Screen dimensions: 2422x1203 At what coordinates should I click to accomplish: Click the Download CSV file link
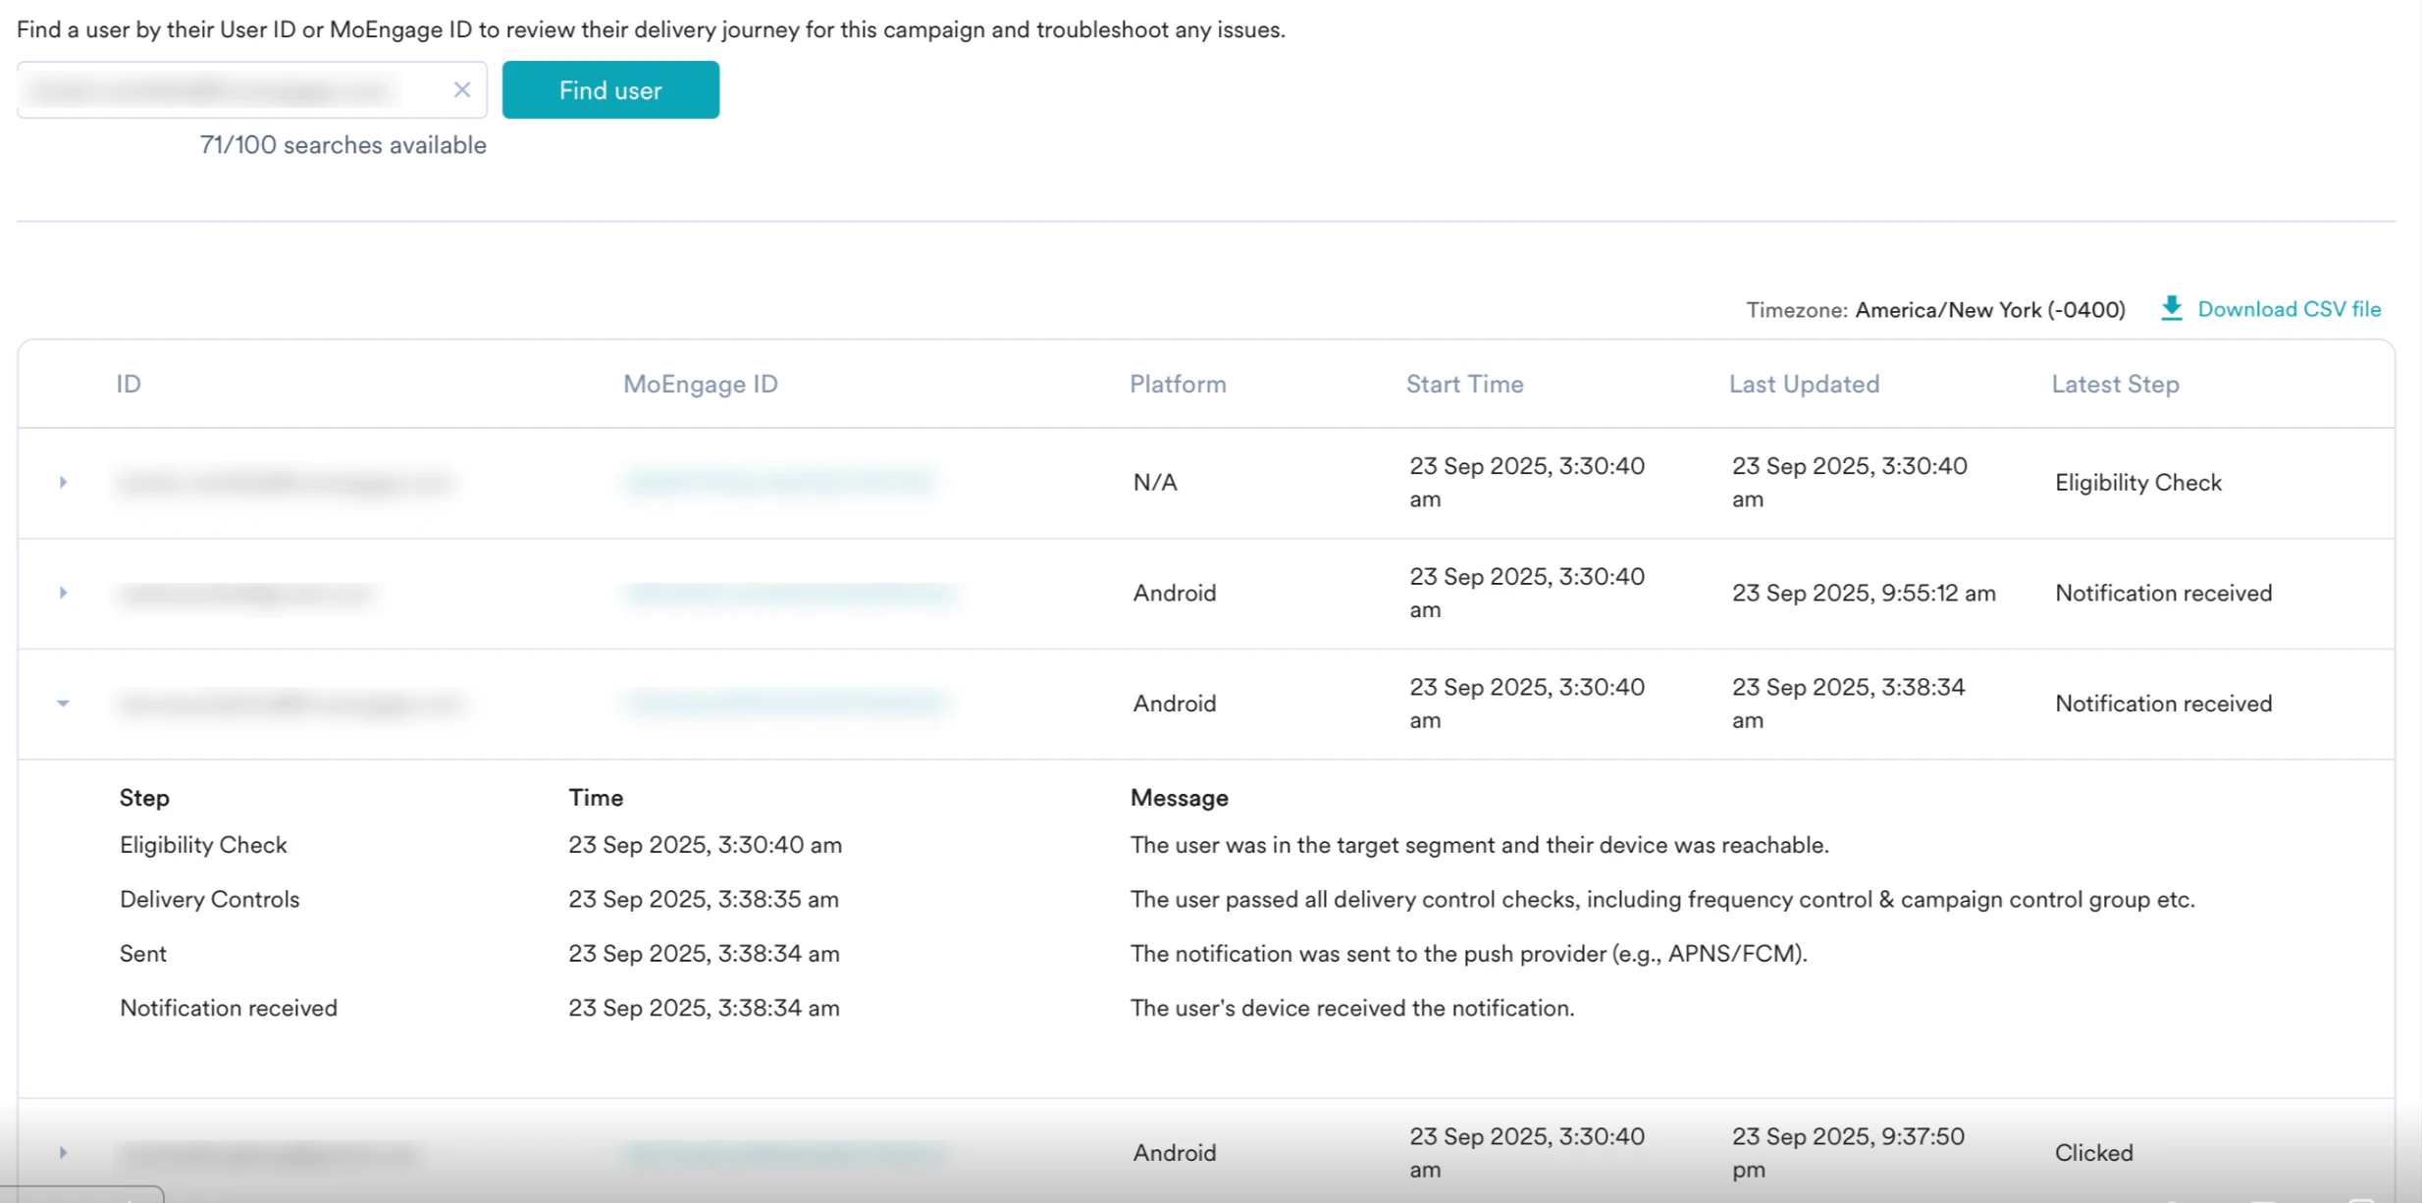(2289, 309)
